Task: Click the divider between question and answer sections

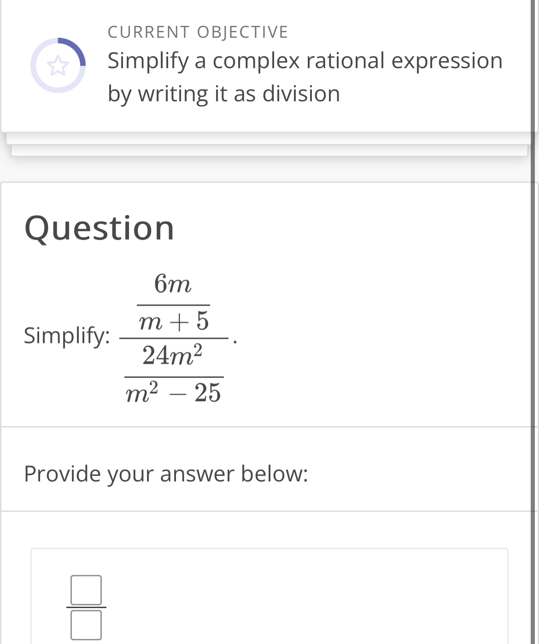Action: [x=269, y=426]
